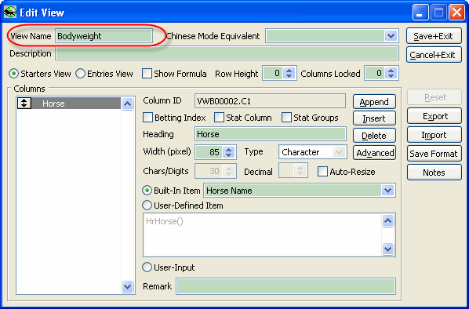Click into the Description input field
Screen dimensions: 469x309
point(227,53)
